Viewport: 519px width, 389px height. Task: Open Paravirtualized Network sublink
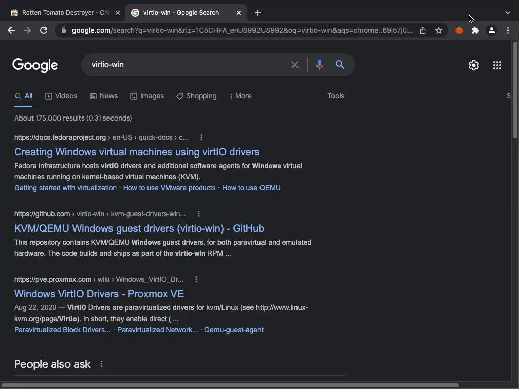point(157,330)
